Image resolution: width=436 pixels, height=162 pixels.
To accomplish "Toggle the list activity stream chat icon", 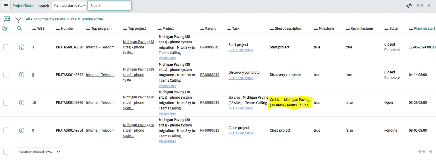I will point(7,19).
